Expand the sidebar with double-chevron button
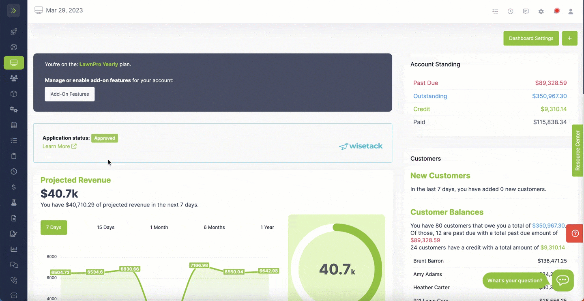The height and width of the screenshot is (301, 584). (13, 11)
